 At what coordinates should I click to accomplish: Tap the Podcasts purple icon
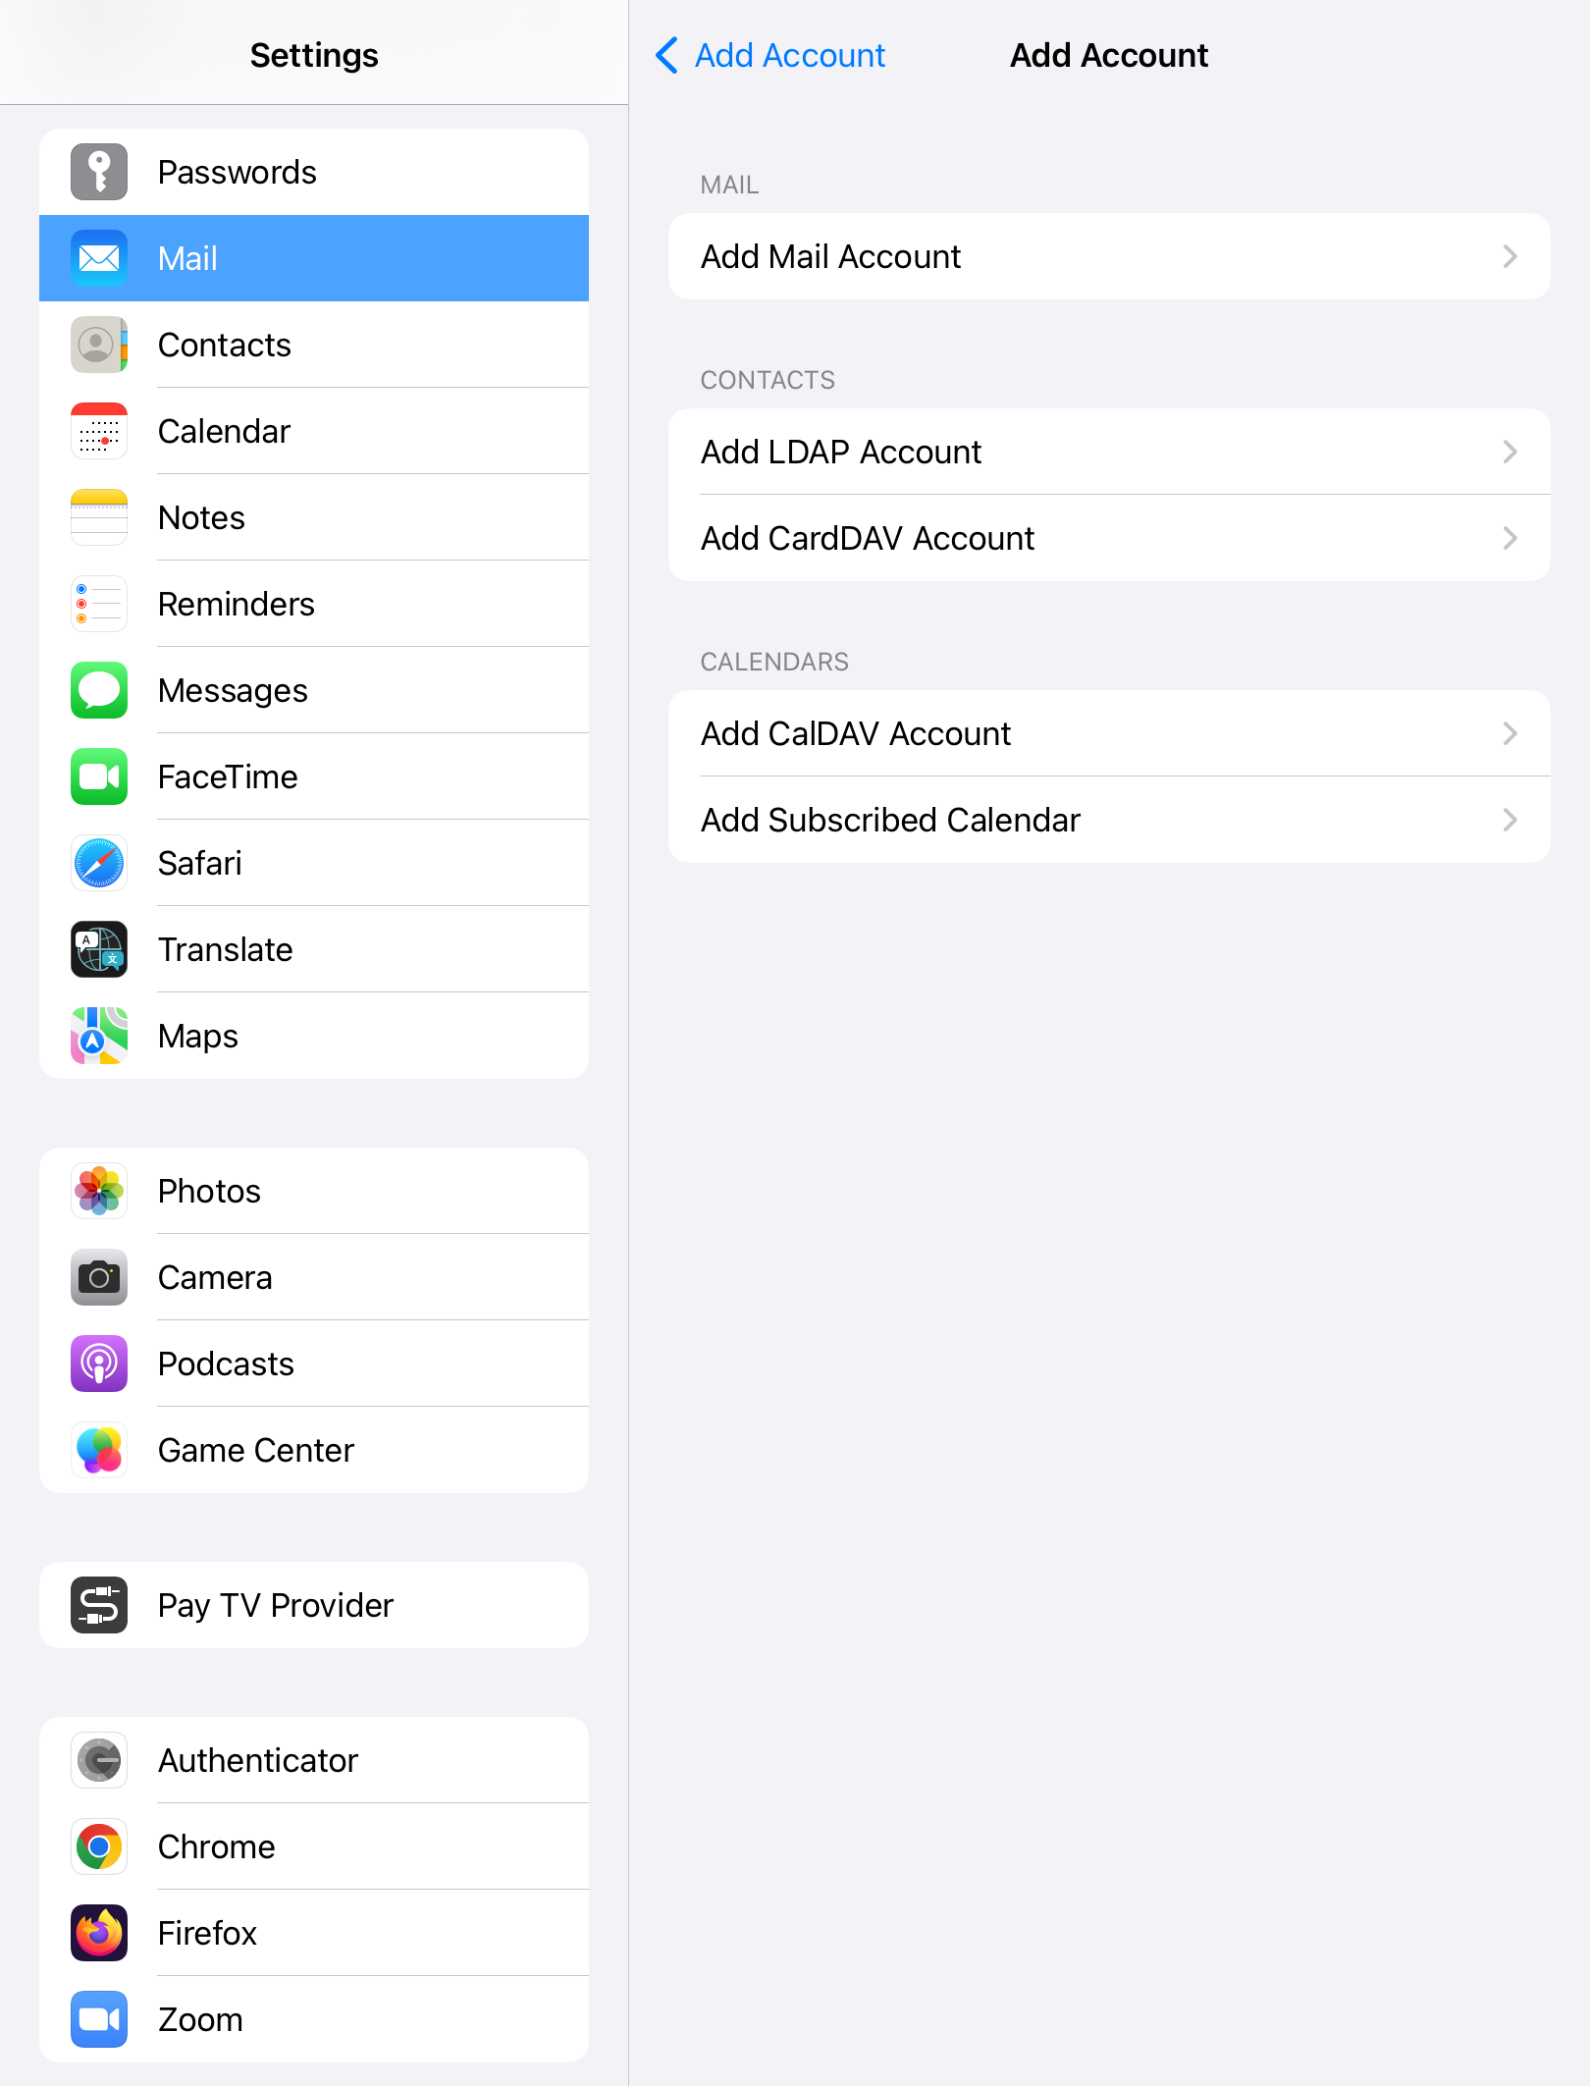[x=99, y=1364]
